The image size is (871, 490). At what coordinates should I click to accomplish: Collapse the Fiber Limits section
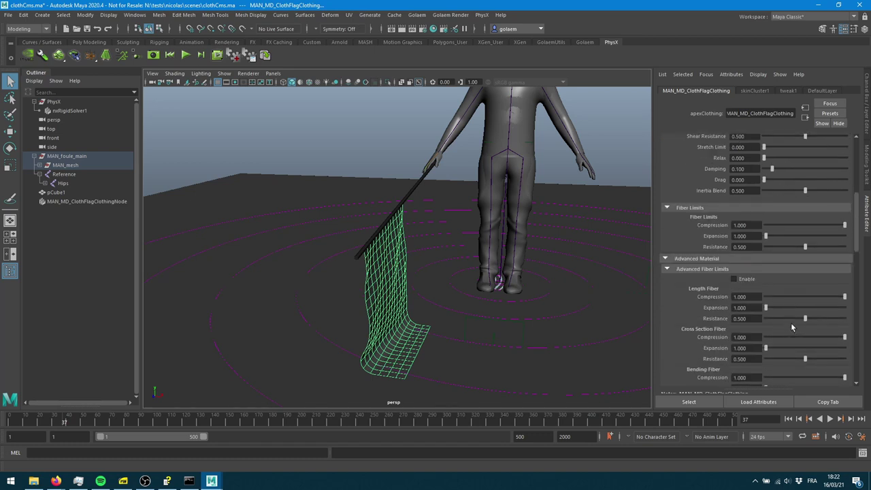click(667, 208)
